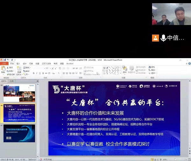Image resolution: width=191 pixels, height=161 pixels.
Task: Open the File (文件) menu
Action: click(4, 64)
